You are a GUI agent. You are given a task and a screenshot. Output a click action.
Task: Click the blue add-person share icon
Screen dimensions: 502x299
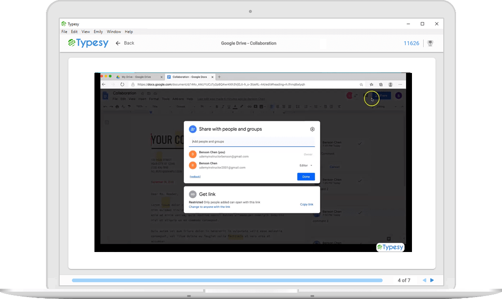point(193,129)
